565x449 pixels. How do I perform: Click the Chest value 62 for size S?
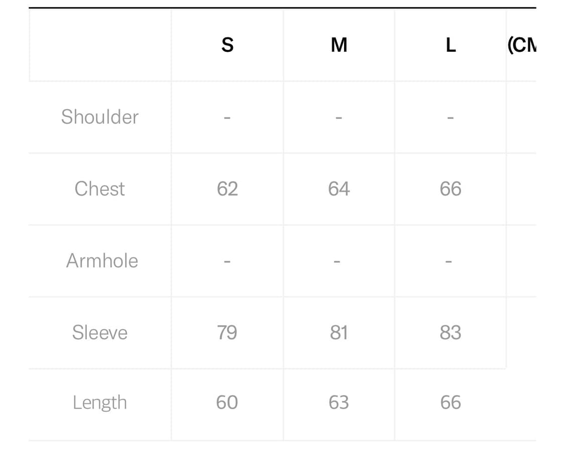[228, 189]
